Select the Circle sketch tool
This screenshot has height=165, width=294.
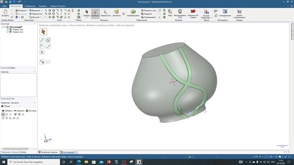pos(53,11)
